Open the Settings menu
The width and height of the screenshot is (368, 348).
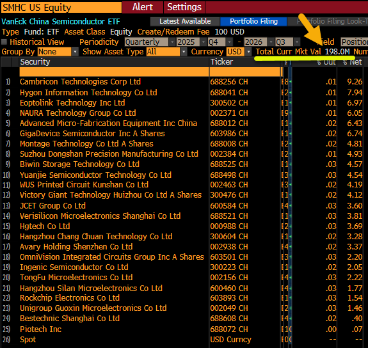pos(184,7)
